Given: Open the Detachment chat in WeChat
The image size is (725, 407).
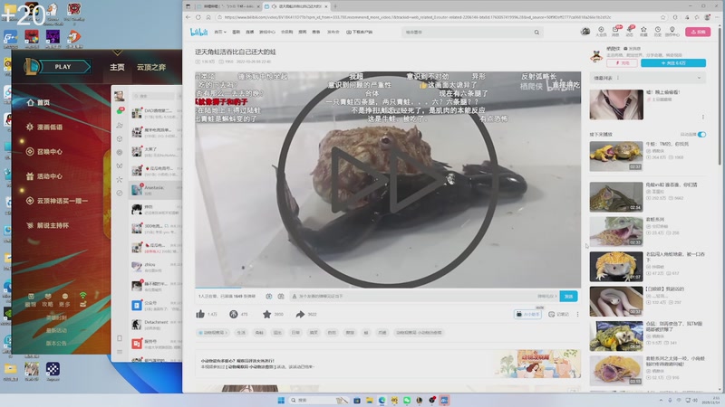Looking at the screenshot, I should pyautogui.click(x=155, y=325).
